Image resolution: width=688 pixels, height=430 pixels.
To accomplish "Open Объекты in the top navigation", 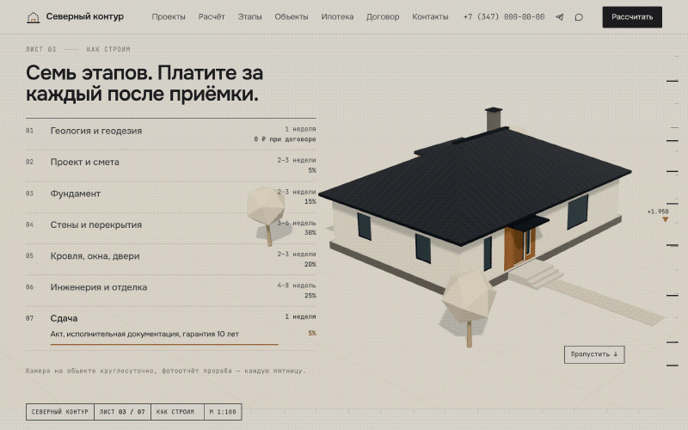I will tap(292, 16).
